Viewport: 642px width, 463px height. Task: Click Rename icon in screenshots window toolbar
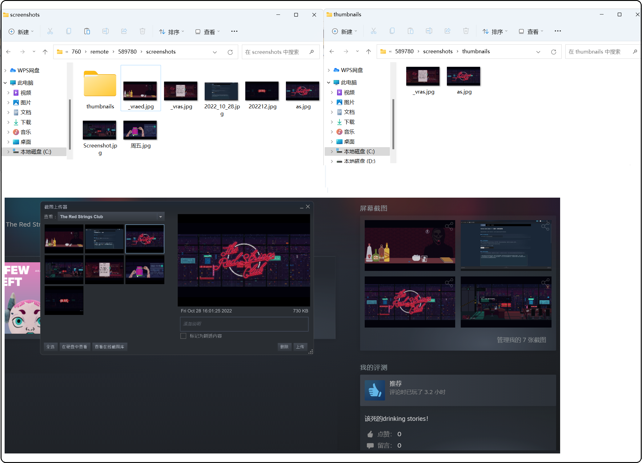pos(106,31)
